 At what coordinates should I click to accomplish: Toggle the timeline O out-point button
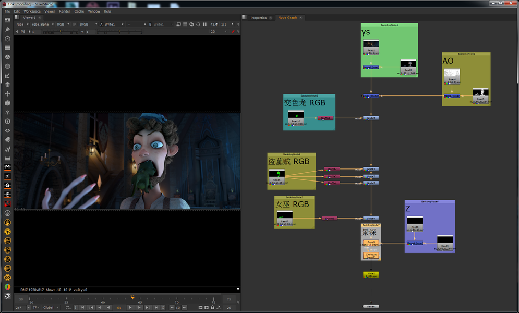pos(163,308)
